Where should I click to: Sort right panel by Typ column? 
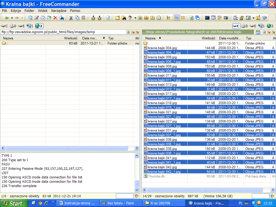[257, 38]
